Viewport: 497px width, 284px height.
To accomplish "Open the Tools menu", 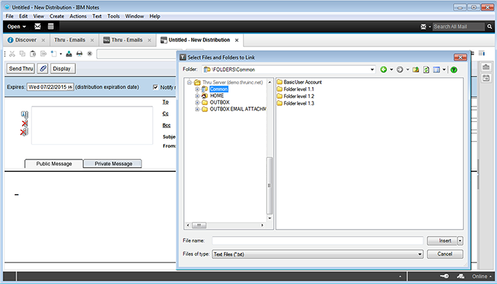I will pyautogui.click(x=114, y=16).
